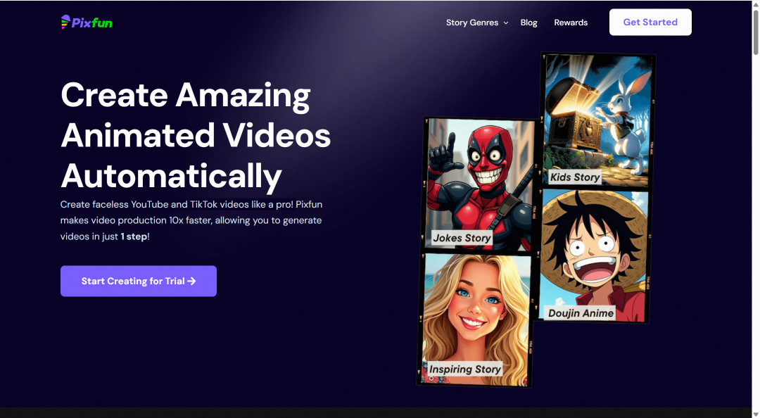The height and width of the screenshot is (418, 760).
Task: Open the Kids Story thumbnail
Action: [x=597, y=120]
